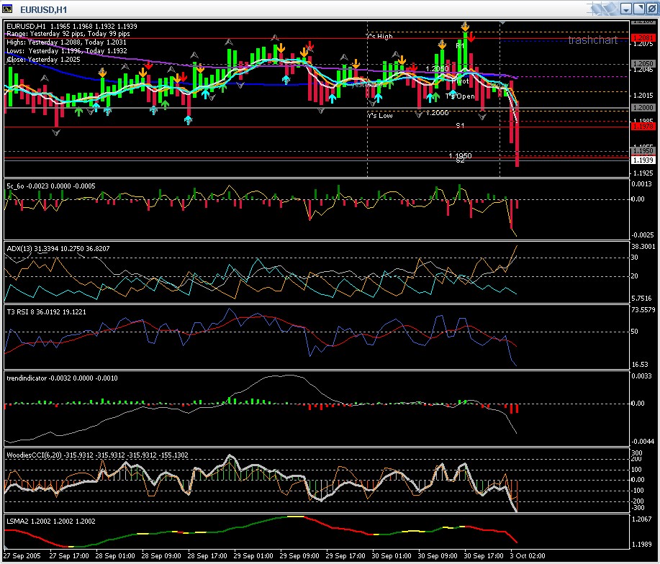
Task: Restore the EURUSD,H1 chart window size
Action: tap(638, 9)
